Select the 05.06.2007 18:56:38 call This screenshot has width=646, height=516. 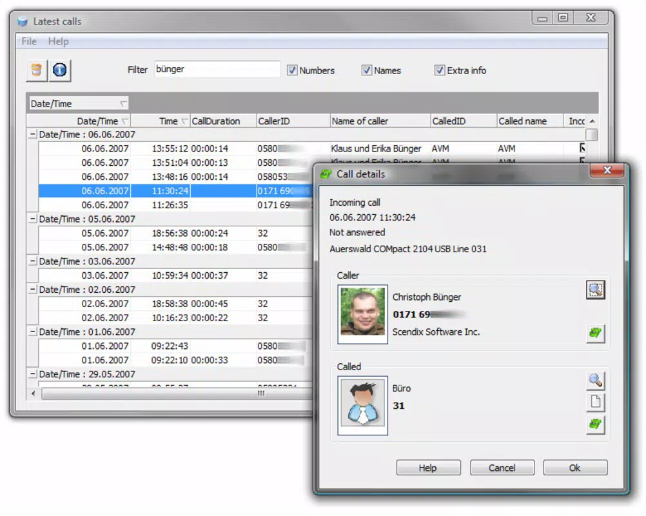(175, 233)
